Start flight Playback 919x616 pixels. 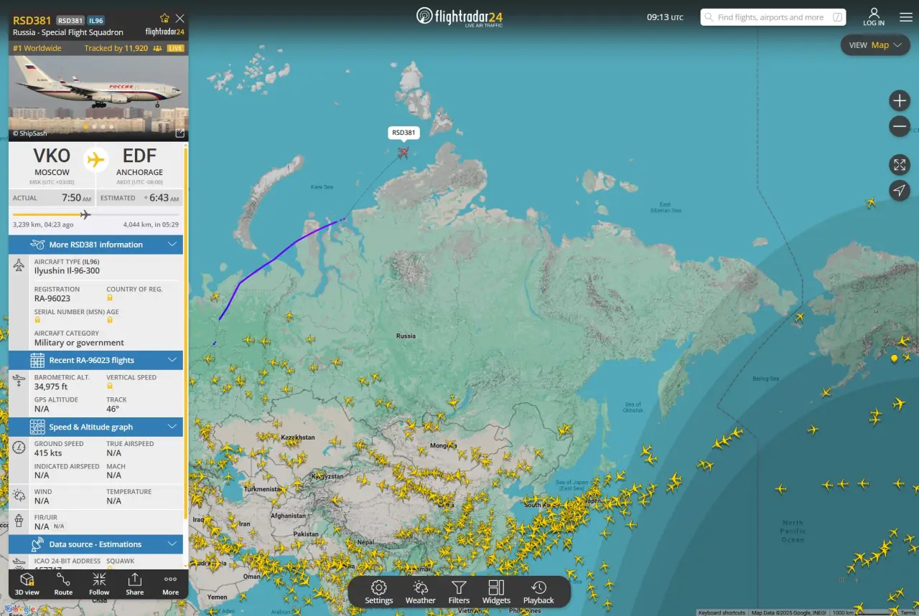538,592
